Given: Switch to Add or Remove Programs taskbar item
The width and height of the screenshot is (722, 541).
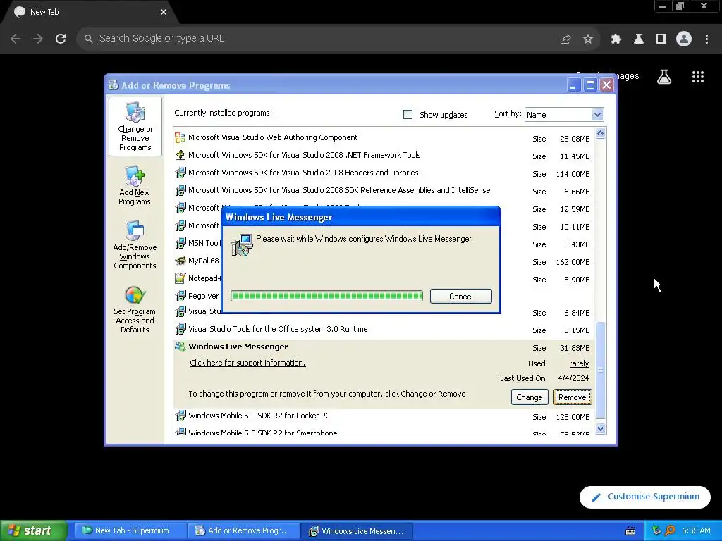Looking at the screenshot, I should pyautogui.click(x=243, y=530).
